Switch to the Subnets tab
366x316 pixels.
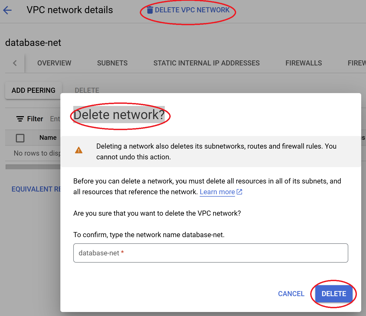pos(112,63)
